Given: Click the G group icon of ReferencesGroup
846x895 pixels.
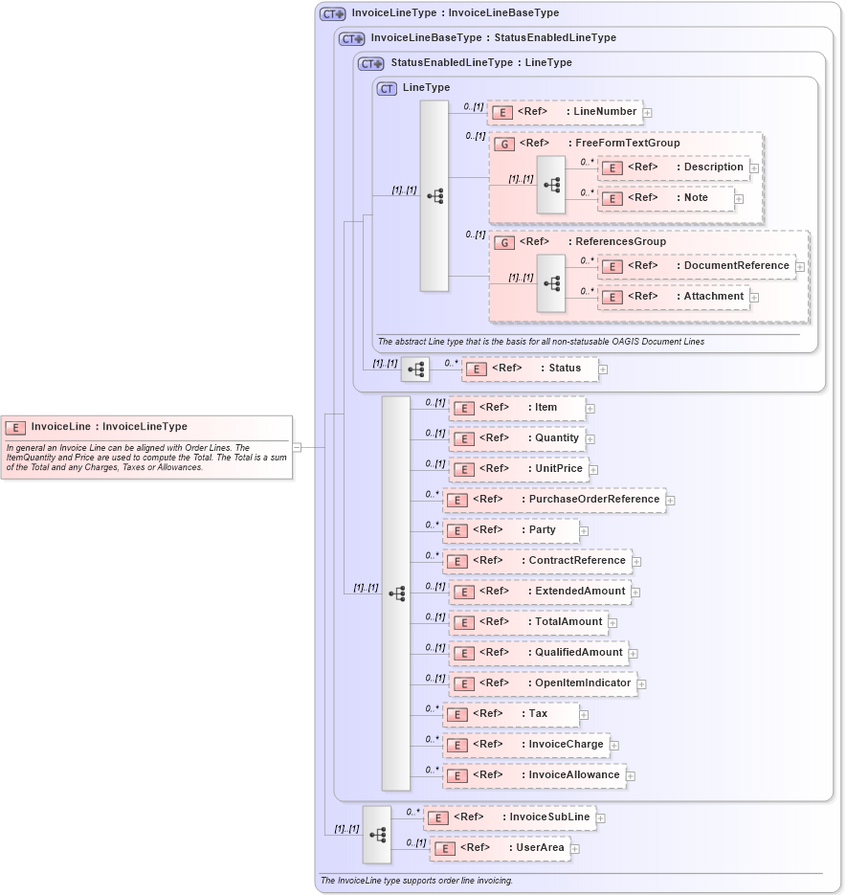Looking at the screenshot, I should tap(504, 241).
